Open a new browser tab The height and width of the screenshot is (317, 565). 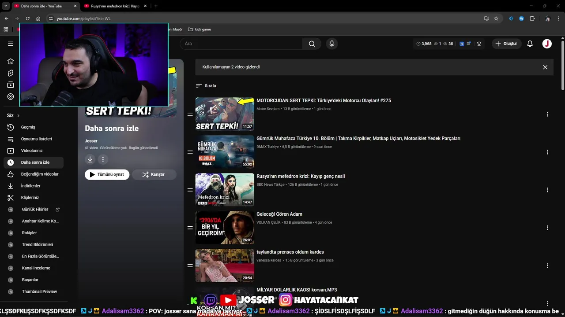click(x=156, y=6)
